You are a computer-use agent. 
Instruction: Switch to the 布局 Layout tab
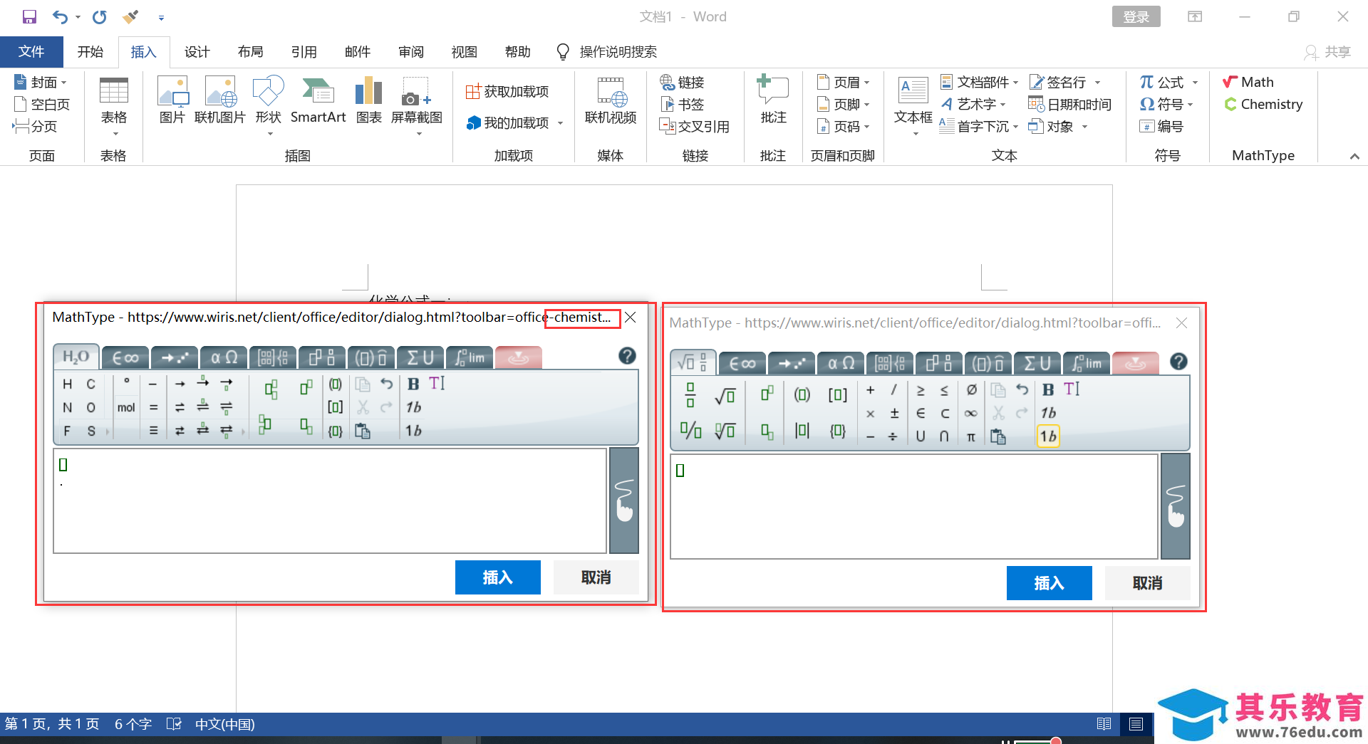251,52
